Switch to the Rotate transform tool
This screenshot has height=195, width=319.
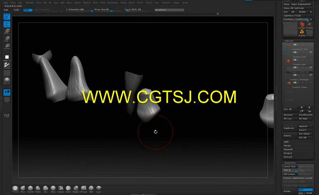(7, 47)
